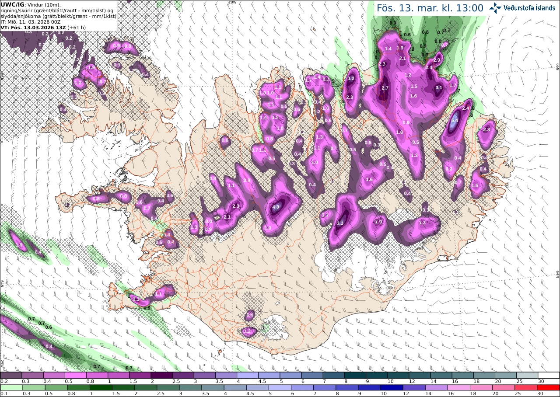Select the deep blue rain swatch labeled 10
This screenshot has width=560, height=397.
click(x=392, y=387)
